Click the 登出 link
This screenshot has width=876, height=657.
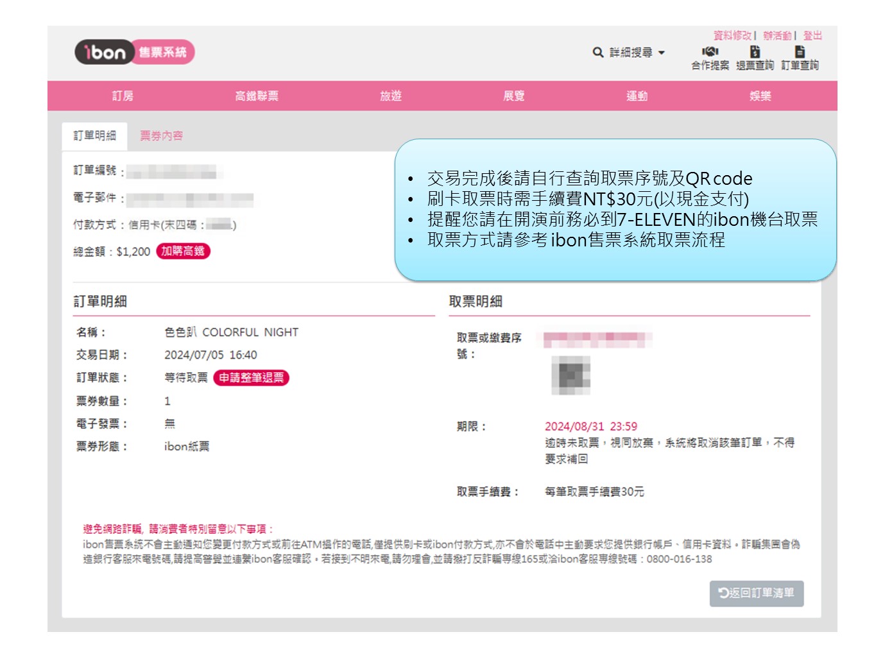tap(812, 35)
